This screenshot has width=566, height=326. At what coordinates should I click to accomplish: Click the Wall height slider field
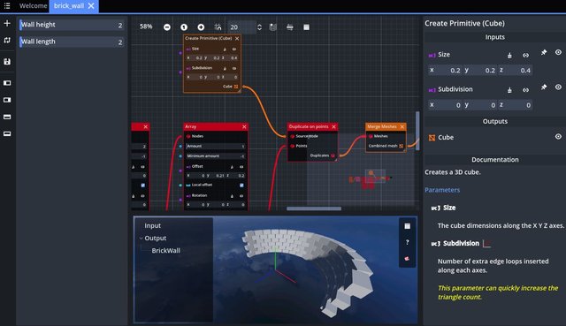pyautogui.click(x=72, y=25)
